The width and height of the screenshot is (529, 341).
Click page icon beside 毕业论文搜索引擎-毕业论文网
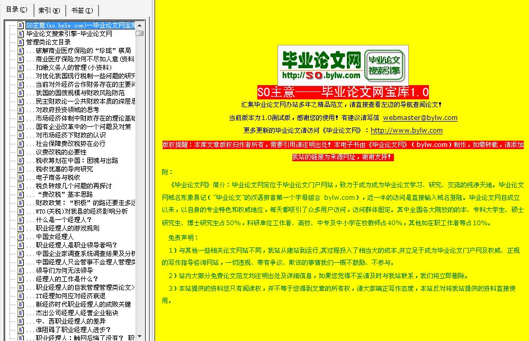[x=21, y=34]
